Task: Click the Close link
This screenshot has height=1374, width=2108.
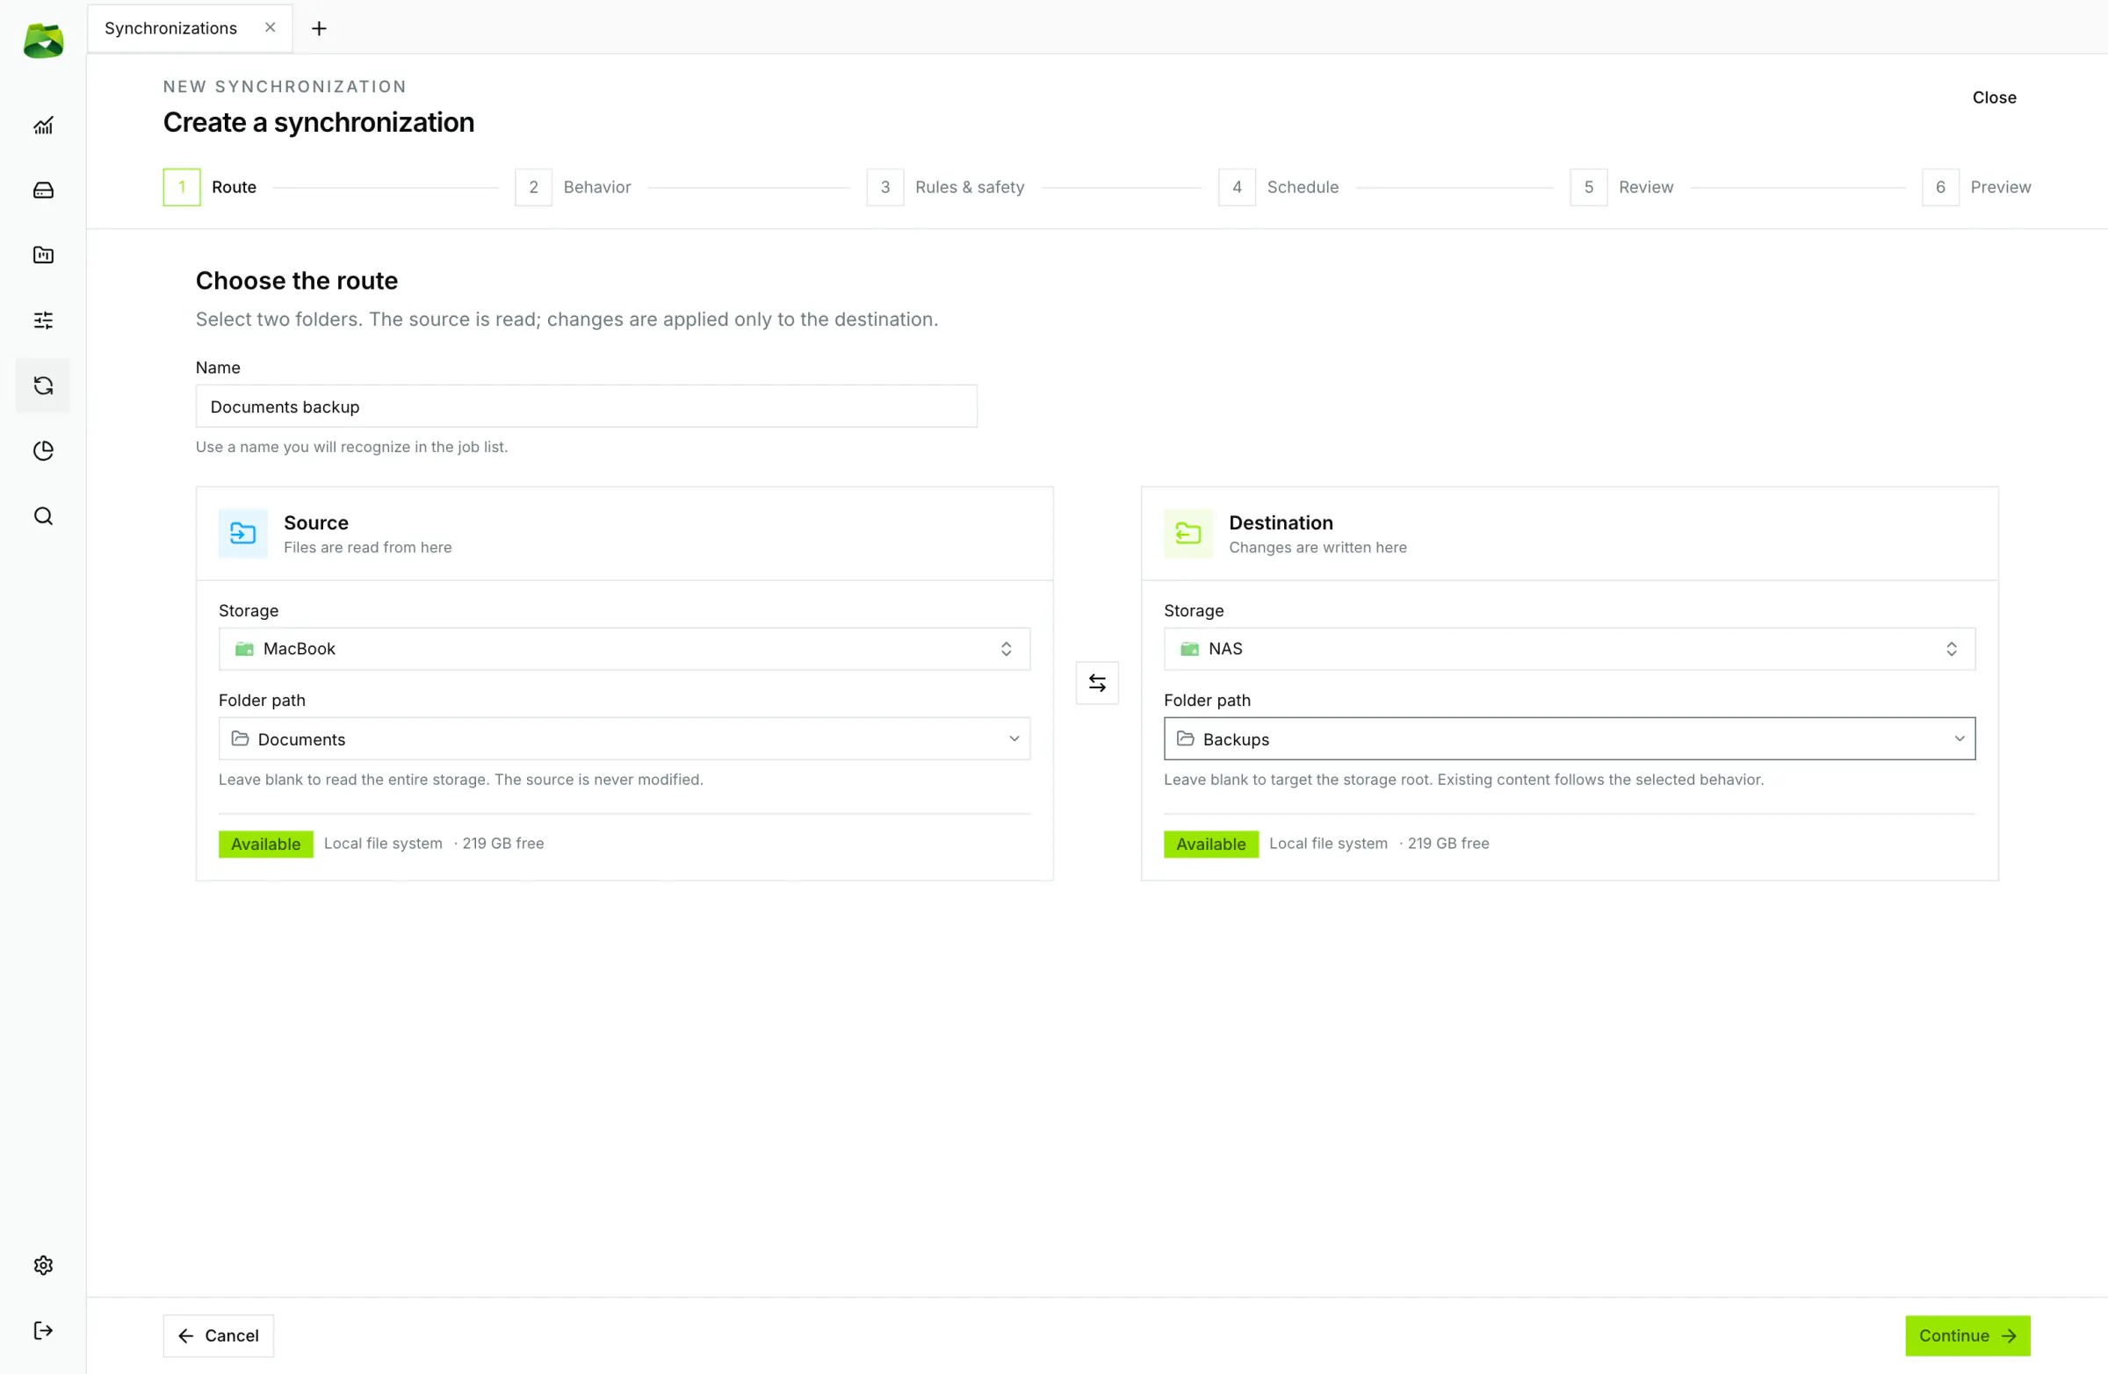Action: (1994, 97)
